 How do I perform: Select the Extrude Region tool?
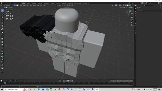[x=2, y=39]
